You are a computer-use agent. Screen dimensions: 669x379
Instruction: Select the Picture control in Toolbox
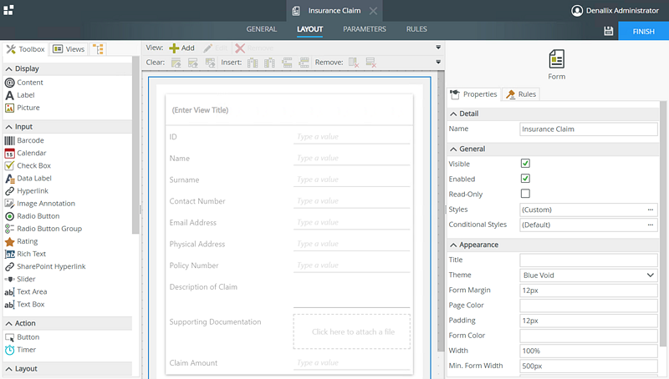[28, 108]
